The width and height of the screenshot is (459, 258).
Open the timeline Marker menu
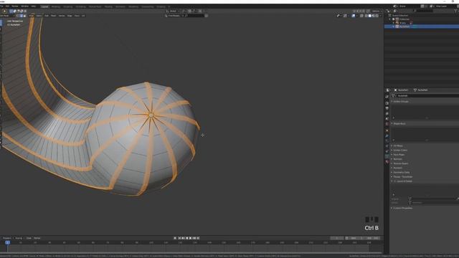pyautogui.click(x=37, y=238)
